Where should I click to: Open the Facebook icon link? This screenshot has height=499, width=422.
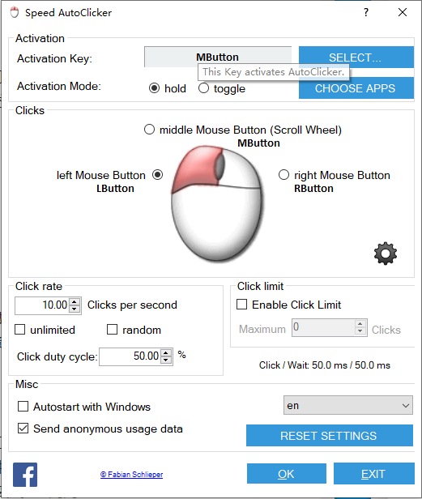click(x=25, y=475)
